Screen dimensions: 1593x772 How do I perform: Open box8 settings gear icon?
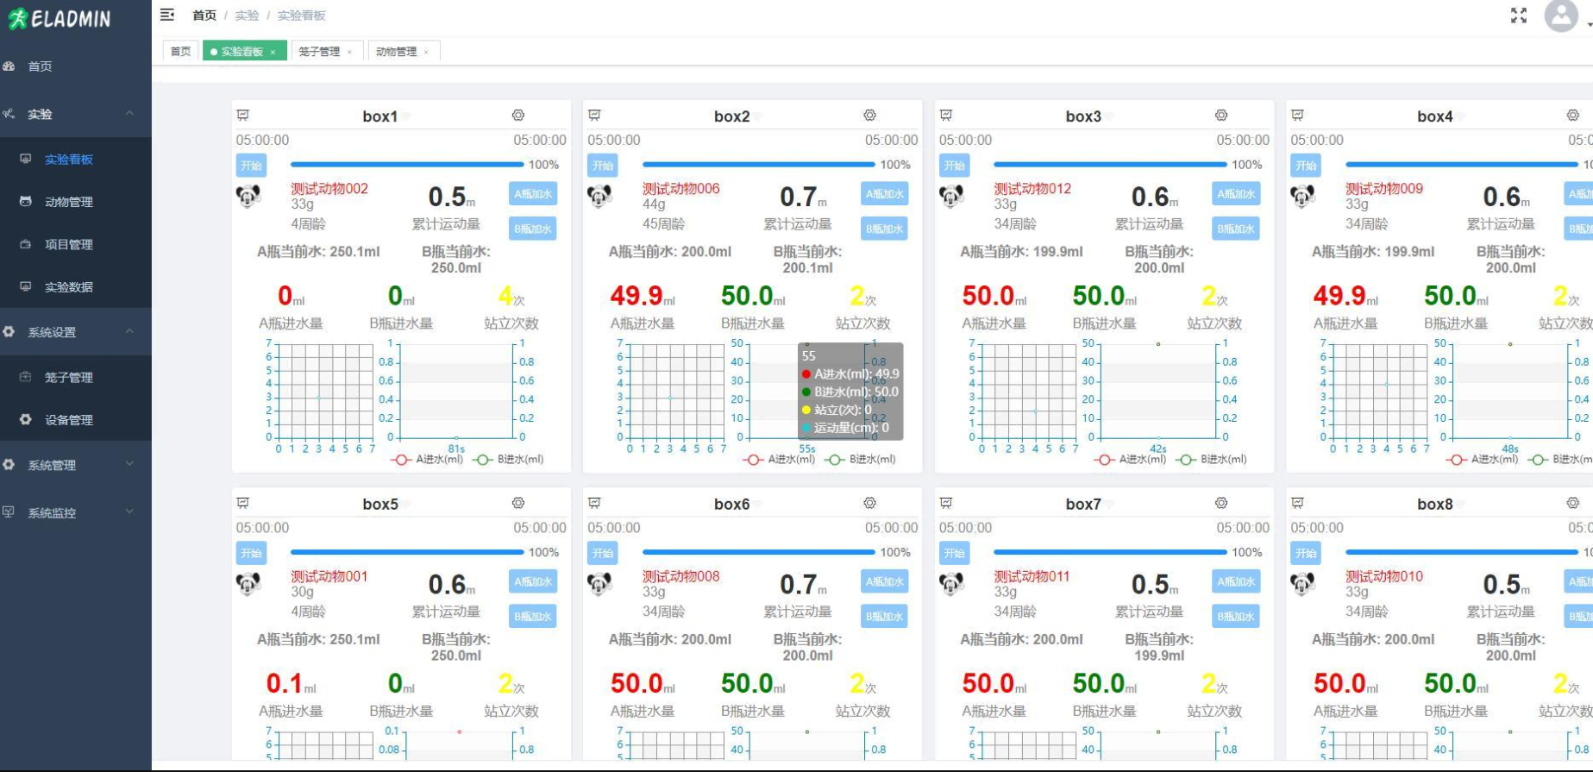tap(1573, 503)
